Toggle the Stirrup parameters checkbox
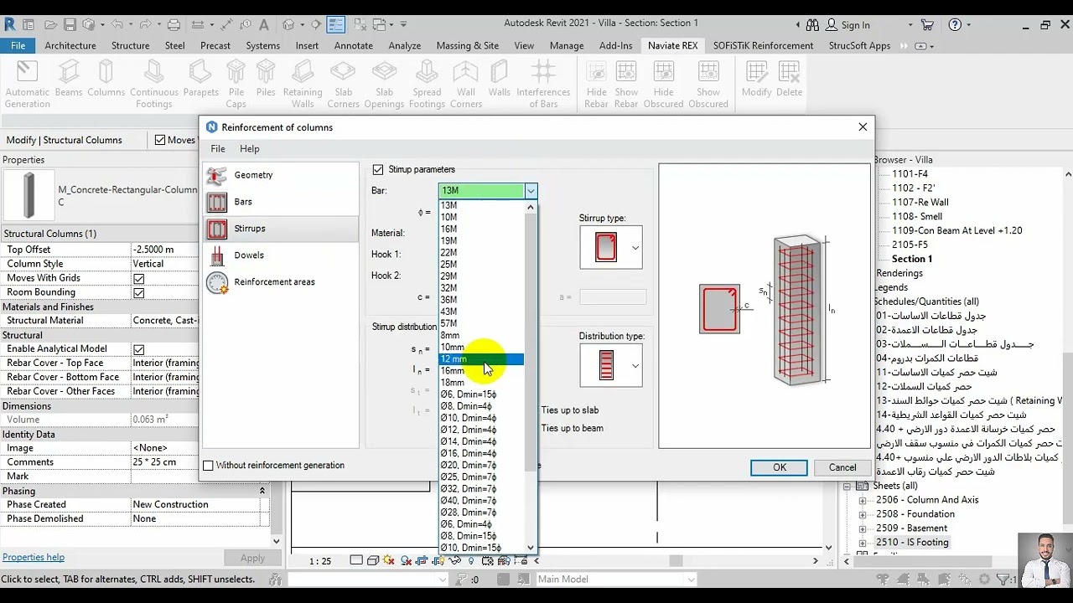The width and height of the screenshot is (1073, 603). click(x=378, y=169)
